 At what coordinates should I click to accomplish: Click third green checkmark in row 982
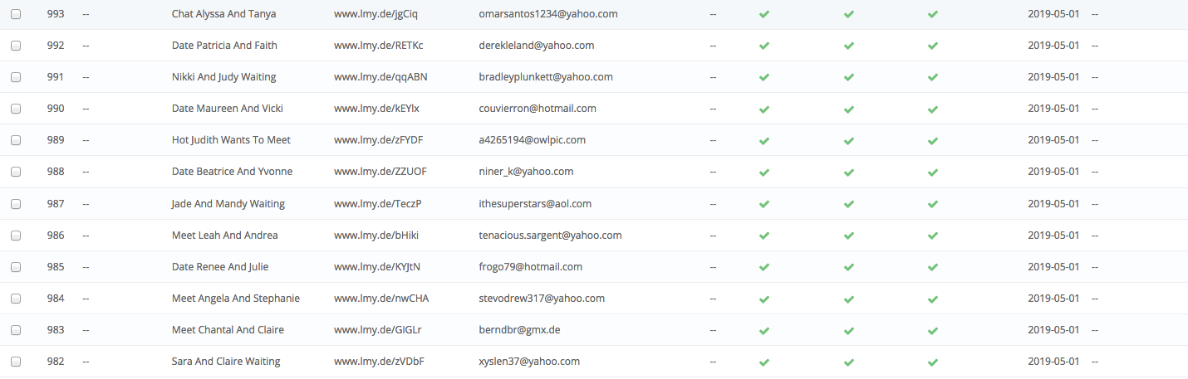point(933,362)
